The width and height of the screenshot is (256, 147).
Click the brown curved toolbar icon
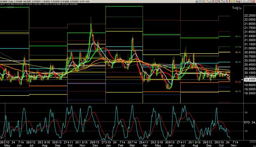pyautogui.click(x=240, y=1)
